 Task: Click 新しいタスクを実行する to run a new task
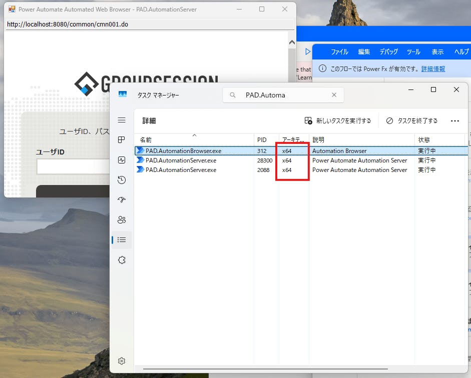(x=338, y=120)
